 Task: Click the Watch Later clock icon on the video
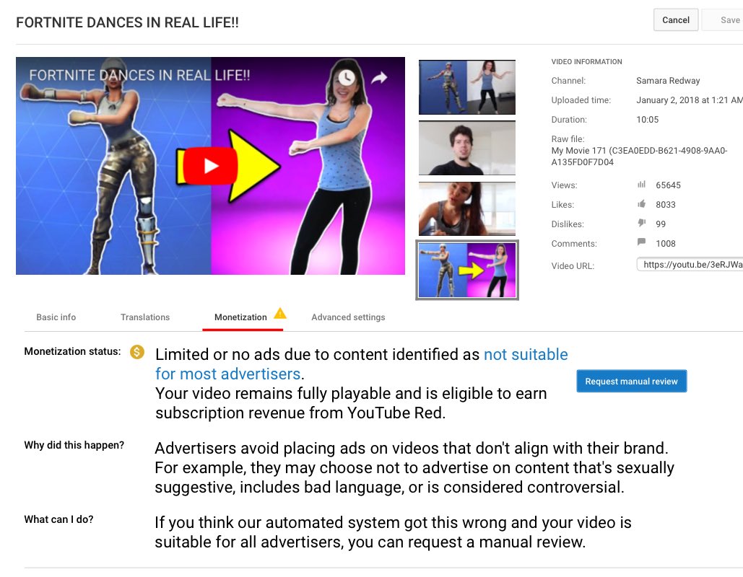[347, 77]
